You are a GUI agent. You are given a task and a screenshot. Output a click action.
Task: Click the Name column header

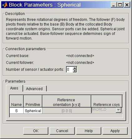tap(16, 101)
